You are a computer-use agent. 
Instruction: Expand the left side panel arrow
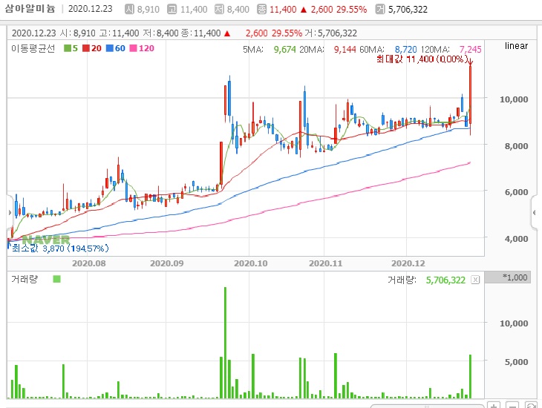(x=10, y=213)
